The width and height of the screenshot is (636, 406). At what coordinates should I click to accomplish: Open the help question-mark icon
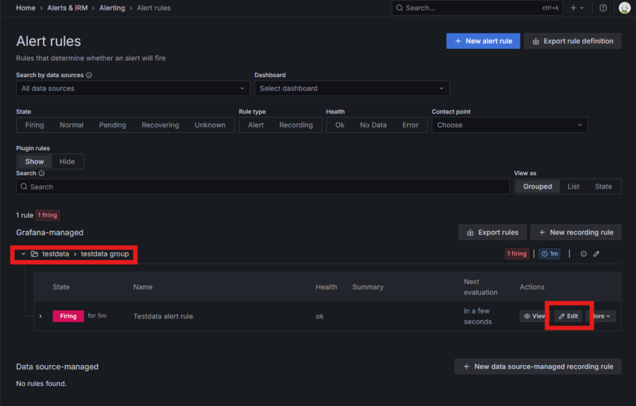(603, 7)
